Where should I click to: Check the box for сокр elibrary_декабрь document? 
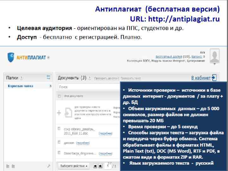pyautogui.click(x=59, y=129)
